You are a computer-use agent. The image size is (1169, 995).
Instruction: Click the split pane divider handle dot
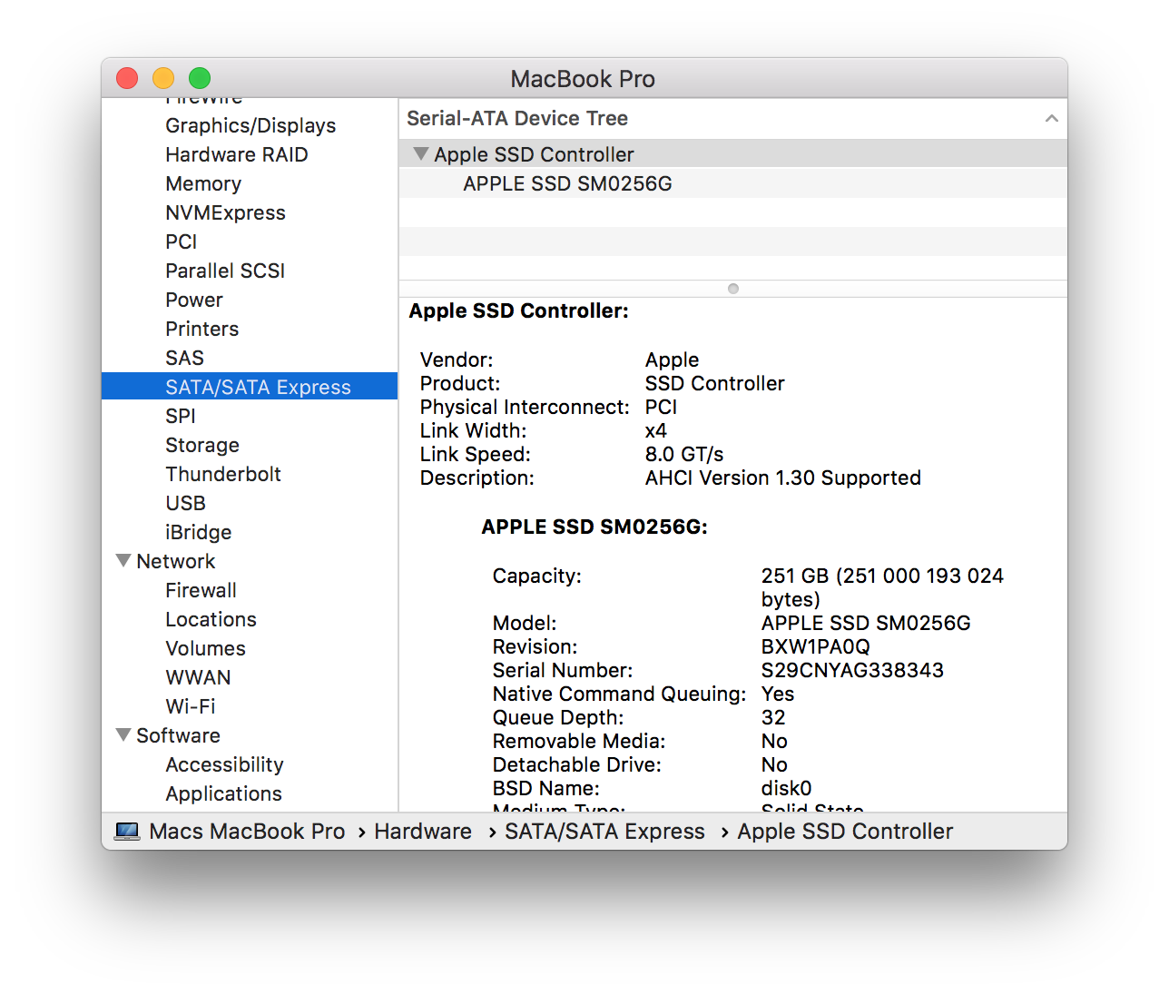tap(733, 289)
